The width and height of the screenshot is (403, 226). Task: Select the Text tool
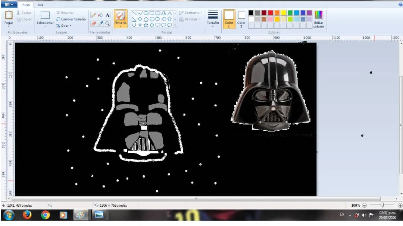click(x=107, y=15)
